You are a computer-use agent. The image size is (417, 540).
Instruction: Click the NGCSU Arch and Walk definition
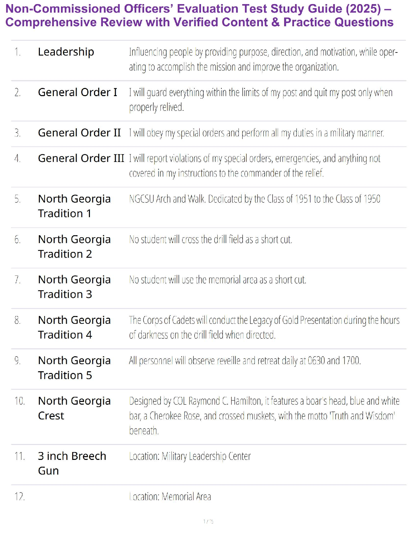click(254, 199)
